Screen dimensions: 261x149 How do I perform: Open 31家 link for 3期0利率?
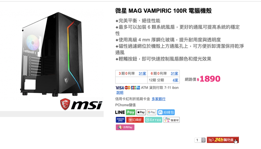point(142,73)
